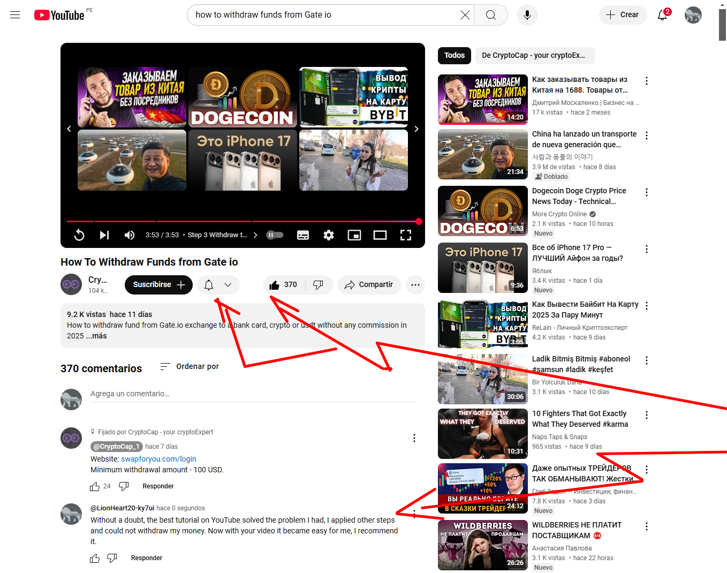Open More Crypto Online channel
The width and height of the screenshot is (727, 573).
pyautogui.click(x=559, y=214)
